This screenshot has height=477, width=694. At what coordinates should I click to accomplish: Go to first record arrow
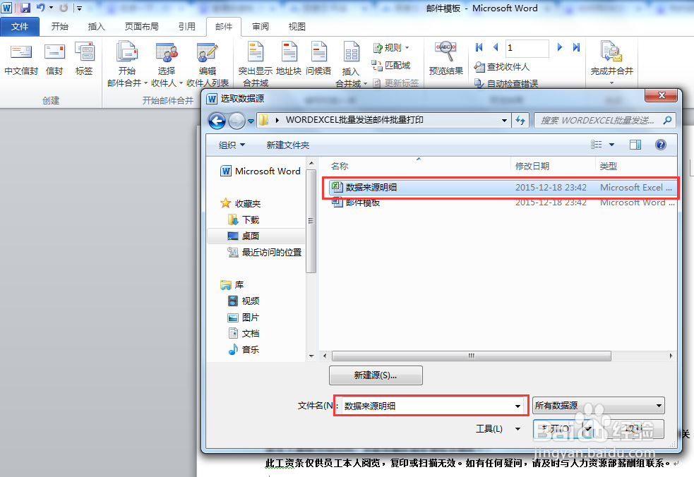479,47
